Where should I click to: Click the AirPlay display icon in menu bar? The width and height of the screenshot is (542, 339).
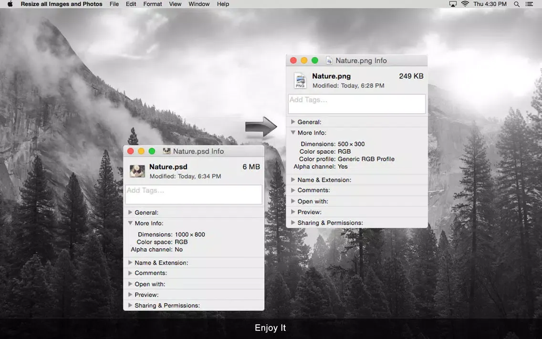coord(453,4)
